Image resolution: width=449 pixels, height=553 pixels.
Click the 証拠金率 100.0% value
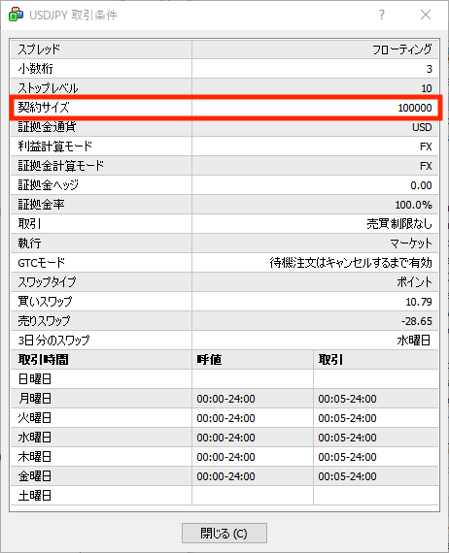[413, 205]
